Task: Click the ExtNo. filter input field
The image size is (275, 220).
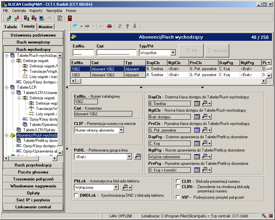Action: [83, 53]
